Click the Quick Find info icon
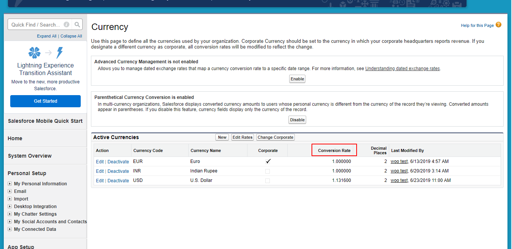The image size is (512, 249). 66,25
